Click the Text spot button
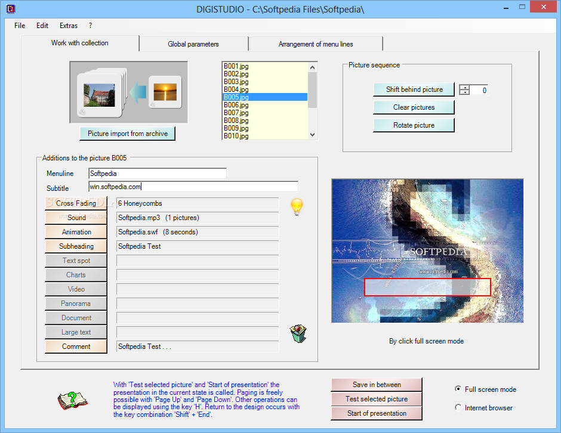This screenshot has height=433, width=561. (76, 260)
